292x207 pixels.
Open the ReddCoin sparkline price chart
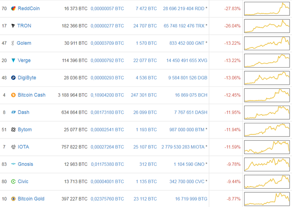(267, 9)
